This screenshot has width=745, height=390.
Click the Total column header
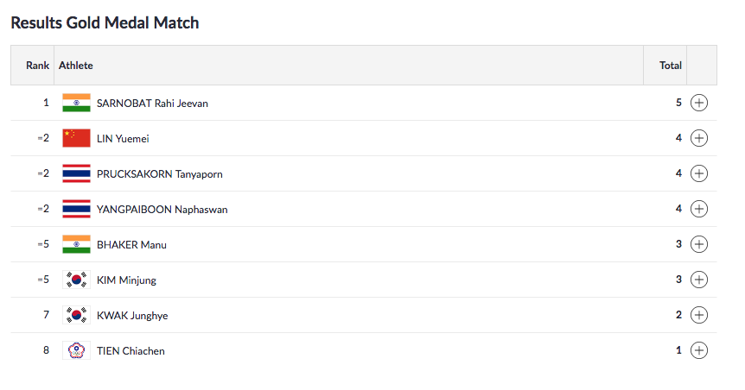pos(671,66)
